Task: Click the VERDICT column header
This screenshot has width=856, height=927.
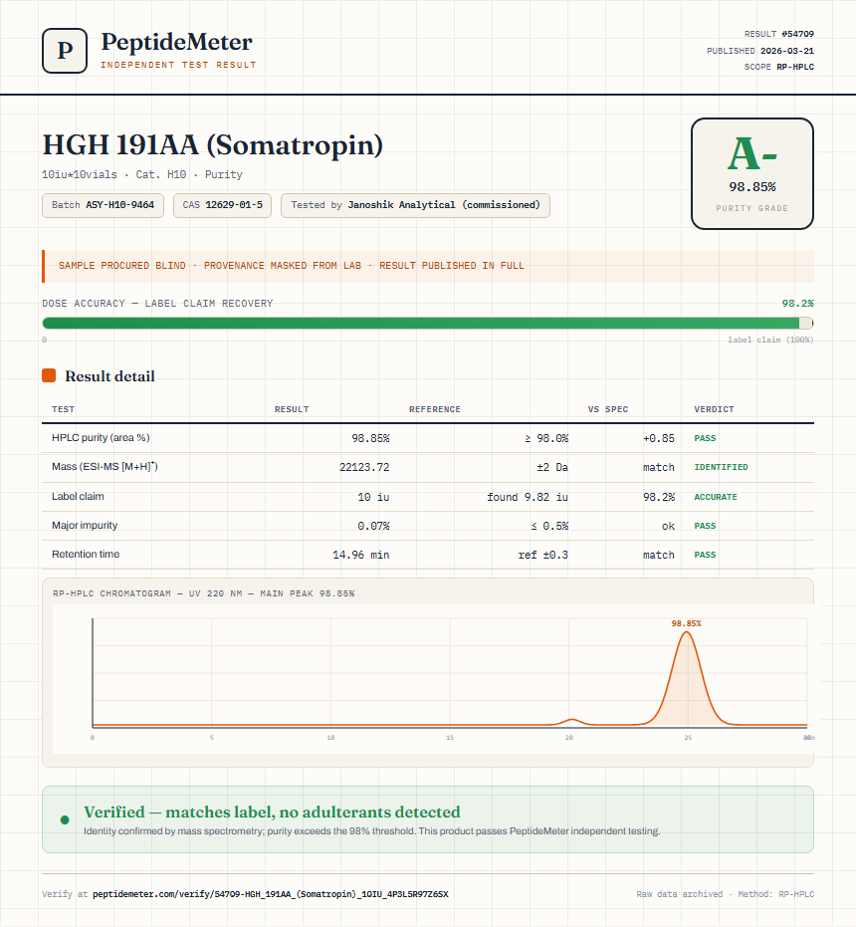Action: tap(714, 409)
